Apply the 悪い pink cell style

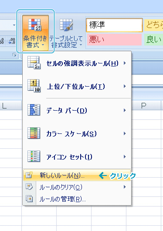click(x=115, y=39)
